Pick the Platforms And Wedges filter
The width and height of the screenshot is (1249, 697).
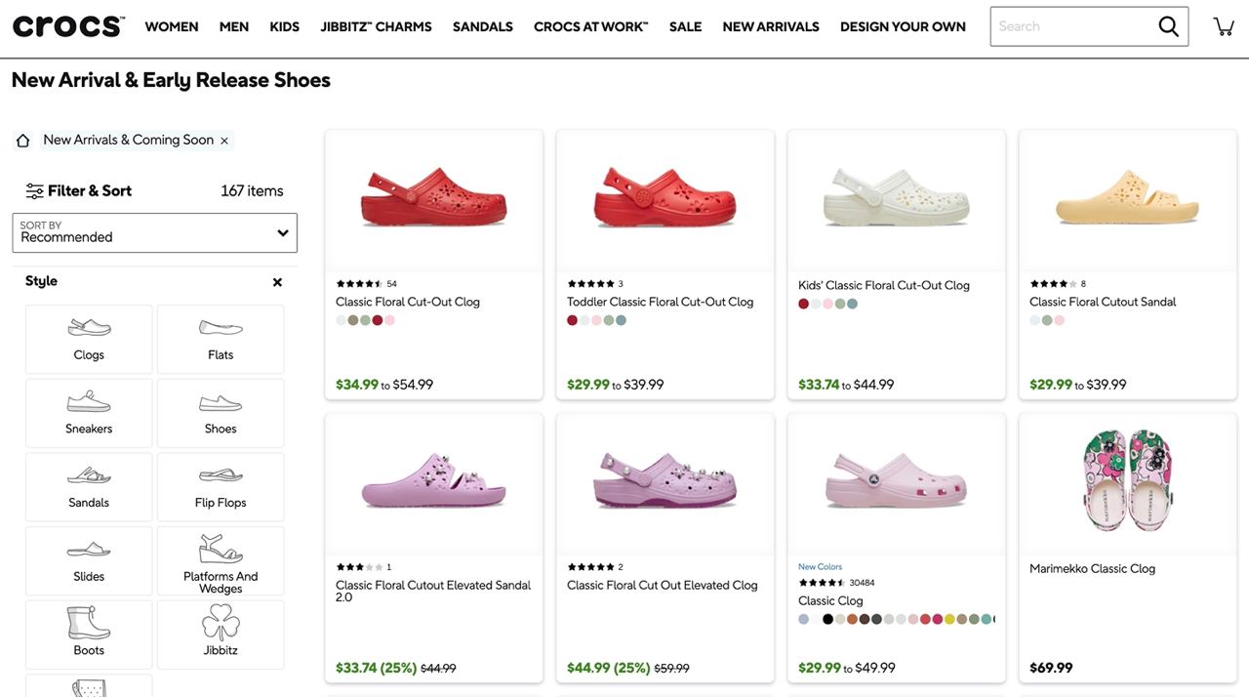tap(221, 561)
